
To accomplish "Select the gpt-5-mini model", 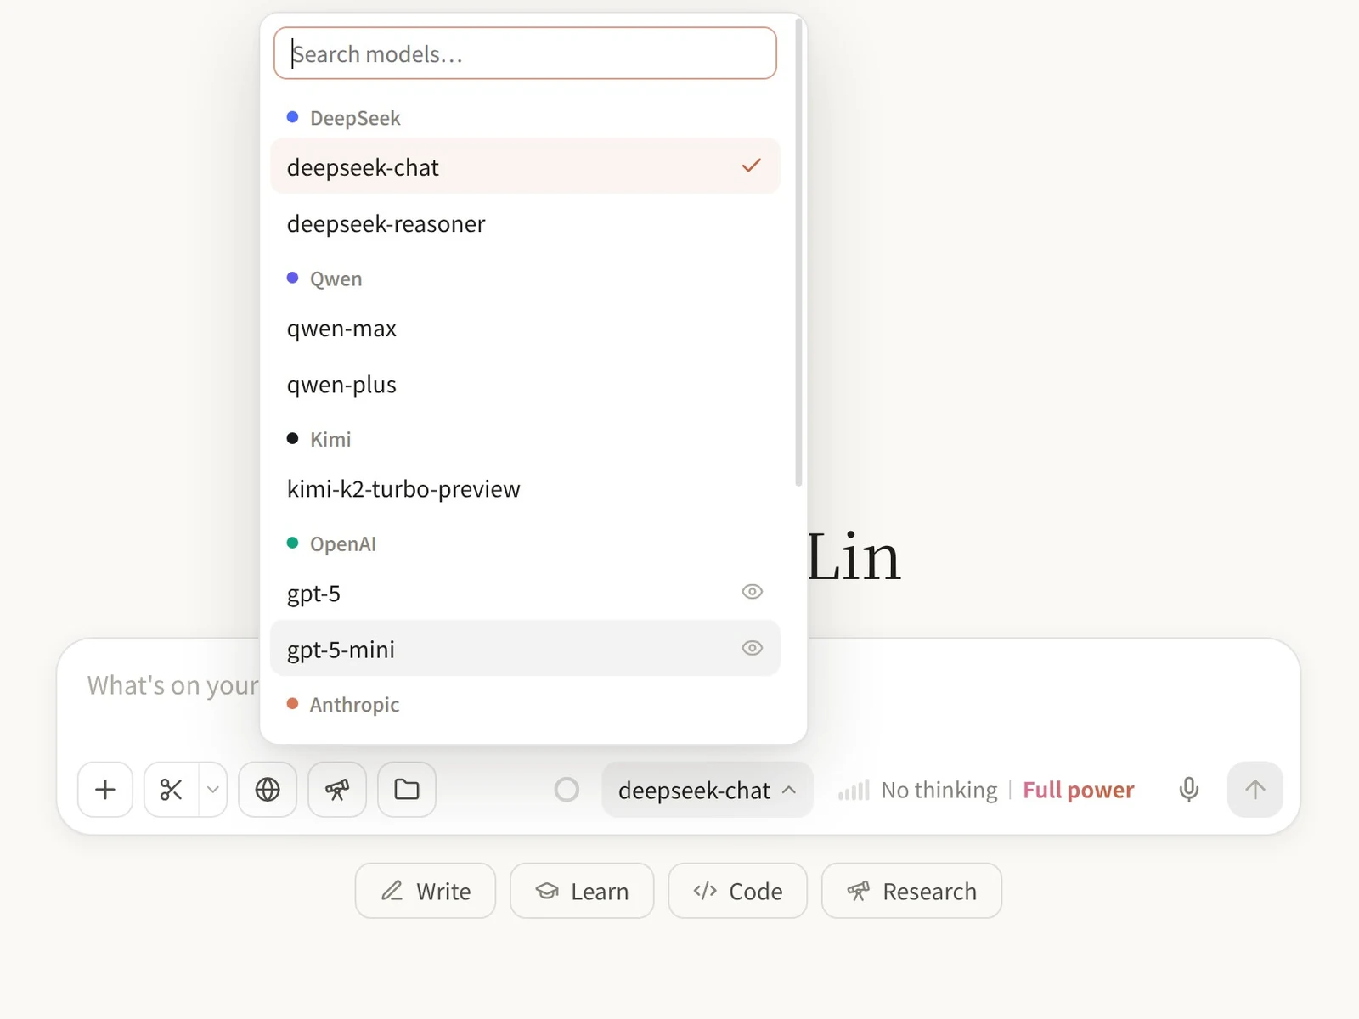I will tap(525, 649).
